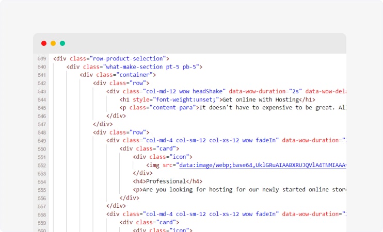This screenshot has width=383, height=232.
Task: Click the "container" class value
Action: pos(139,75)
